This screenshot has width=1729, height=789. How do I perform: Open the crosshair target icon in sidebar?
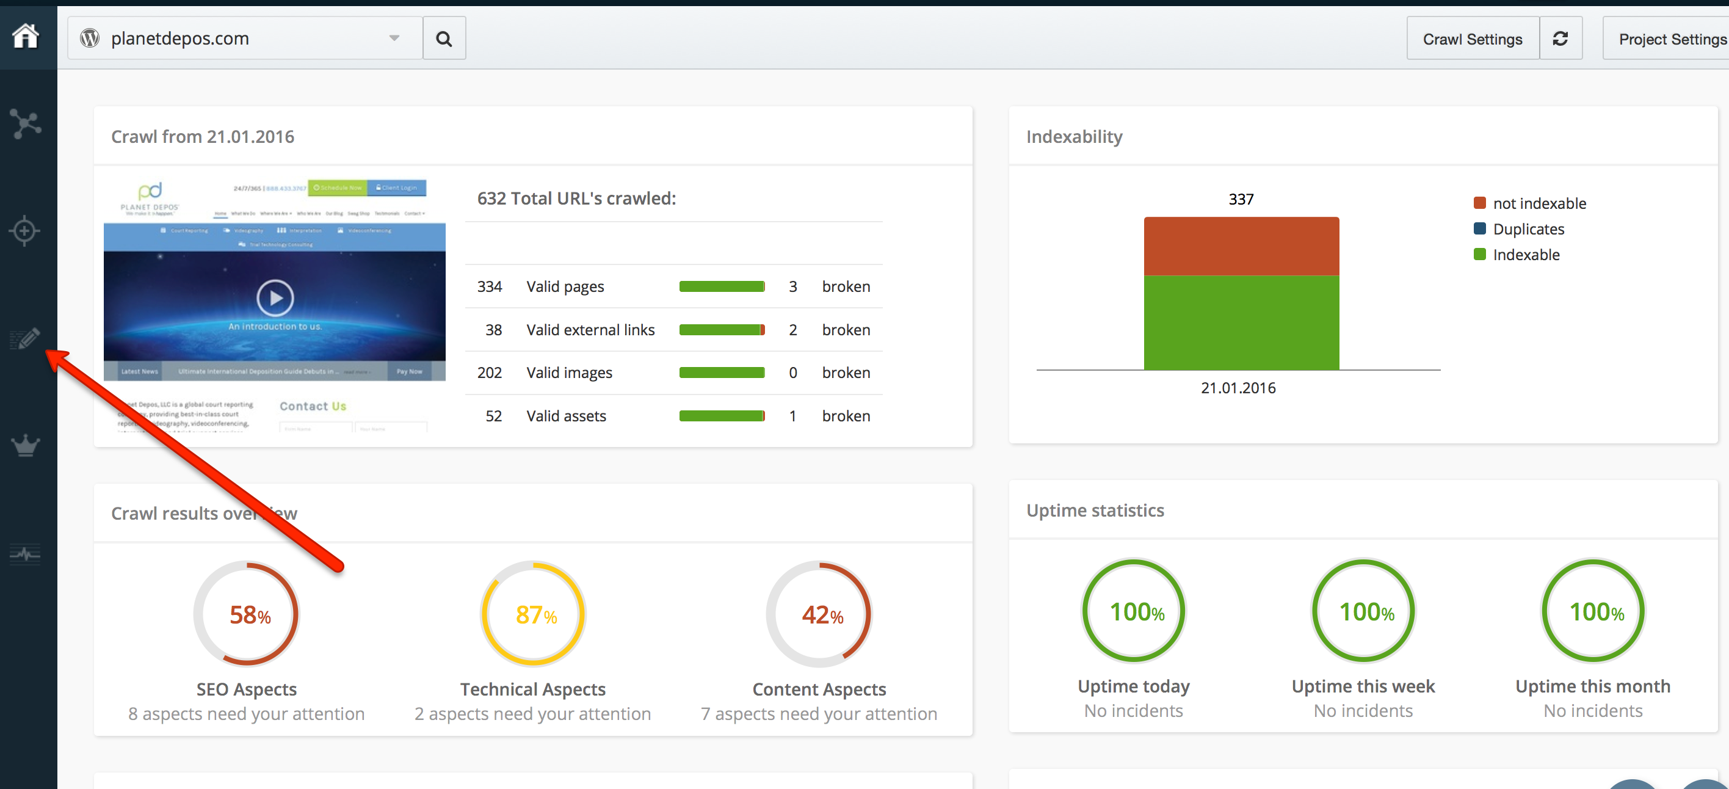tap(25, 231)
